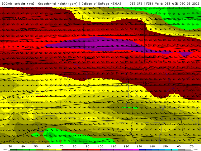Viewport: 201px width, 151px height.
Task: Click the 'F381' forecast hour text
Action: click(x=150, y=4)
